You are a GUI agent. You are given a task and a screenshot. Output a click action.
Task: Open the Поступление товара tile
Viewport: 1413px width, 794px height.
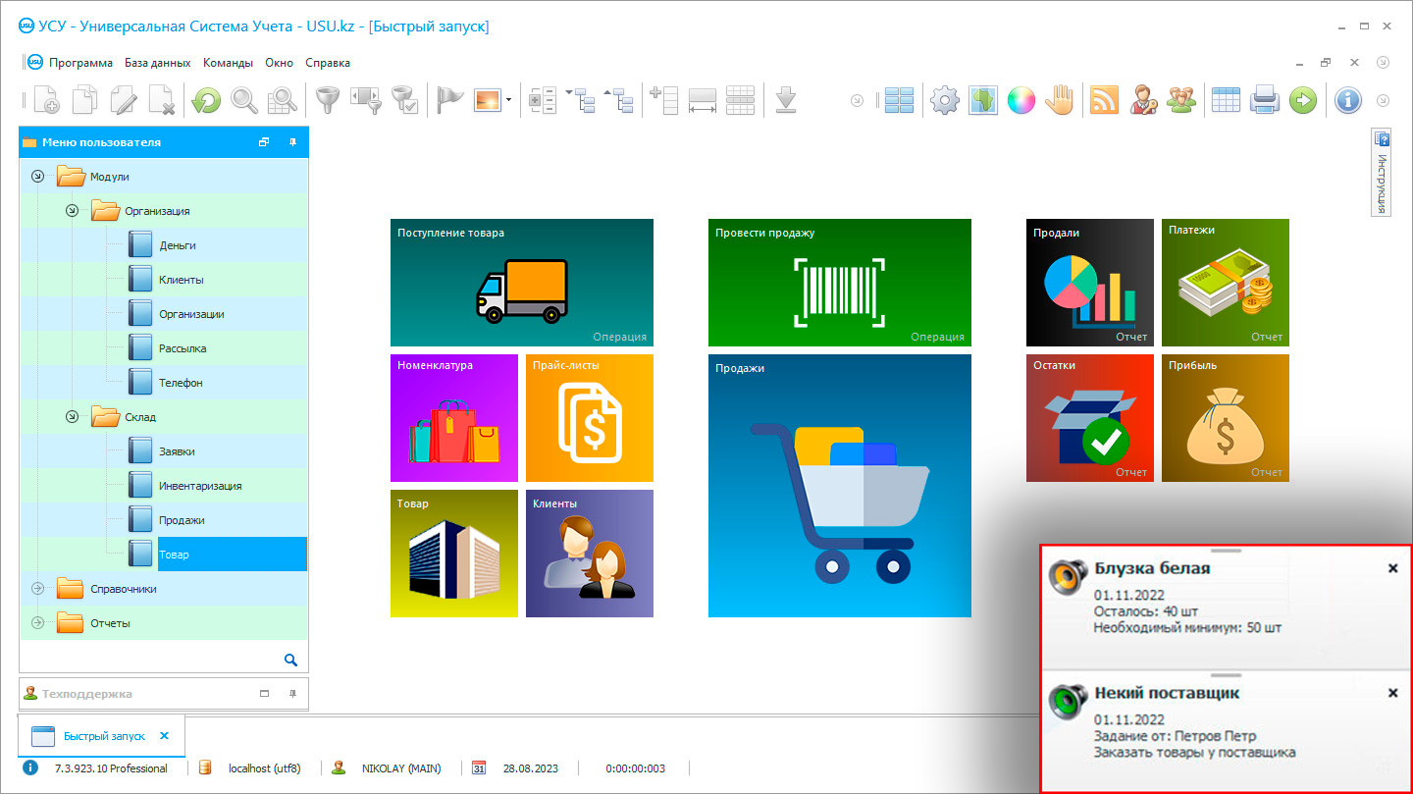point(522,283)
